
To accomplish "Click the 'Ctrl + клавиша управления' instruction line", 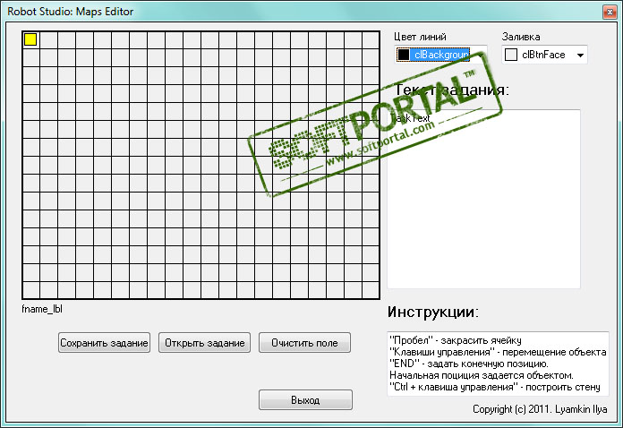I will [x=495, y=387].
